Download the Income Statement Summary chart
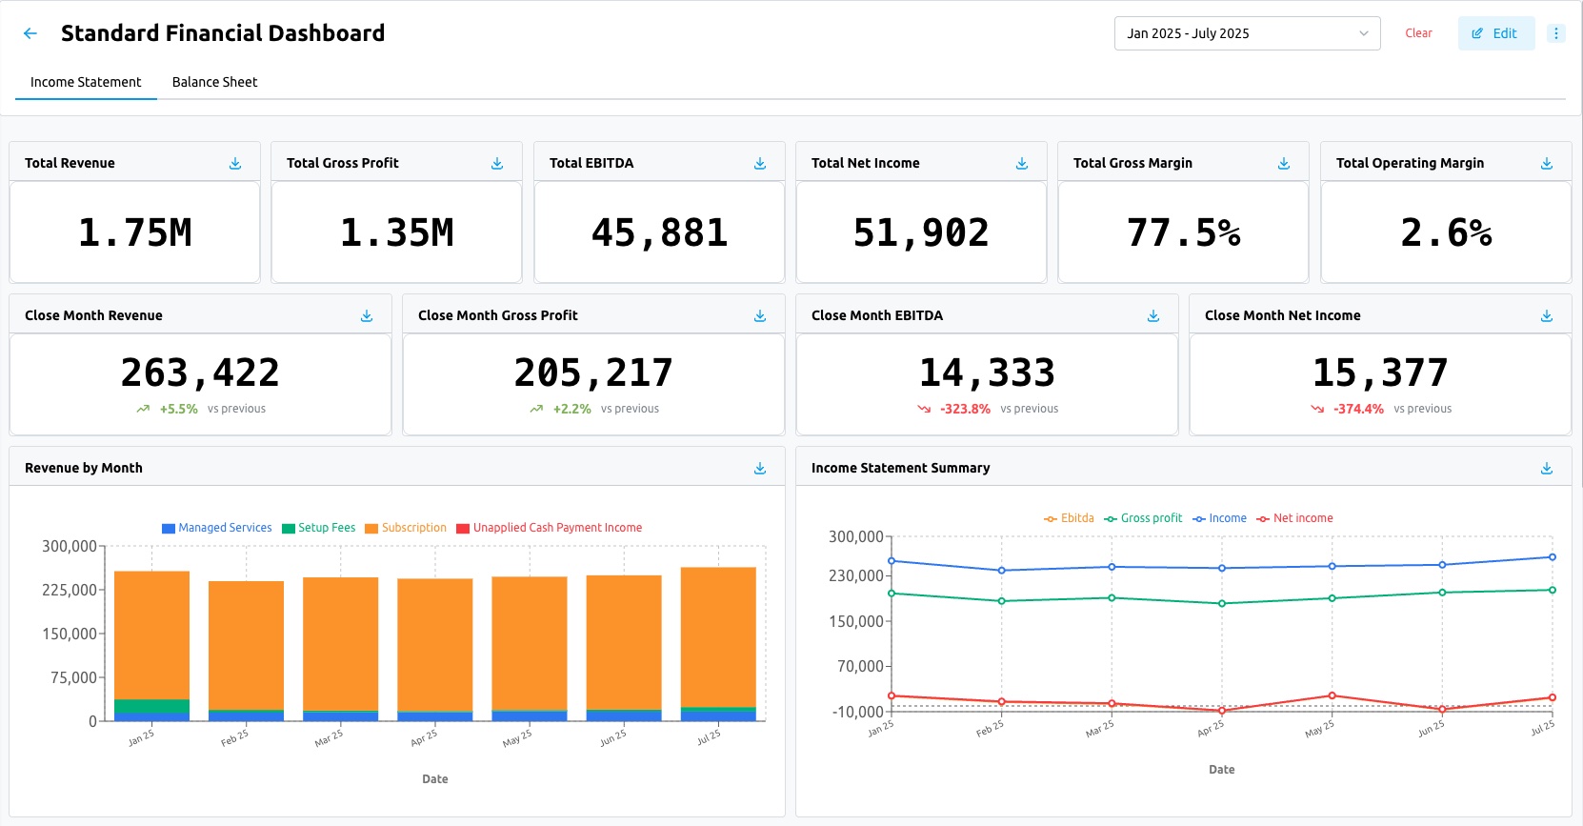 tap(1547, 469)
